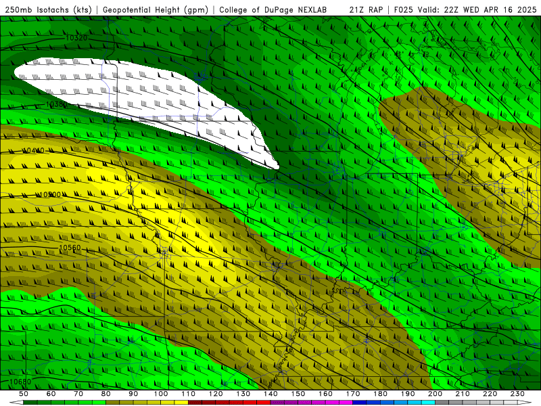Click the cyan swatch just before 200
The image size is (541, 406).
[x=428, y=403]
